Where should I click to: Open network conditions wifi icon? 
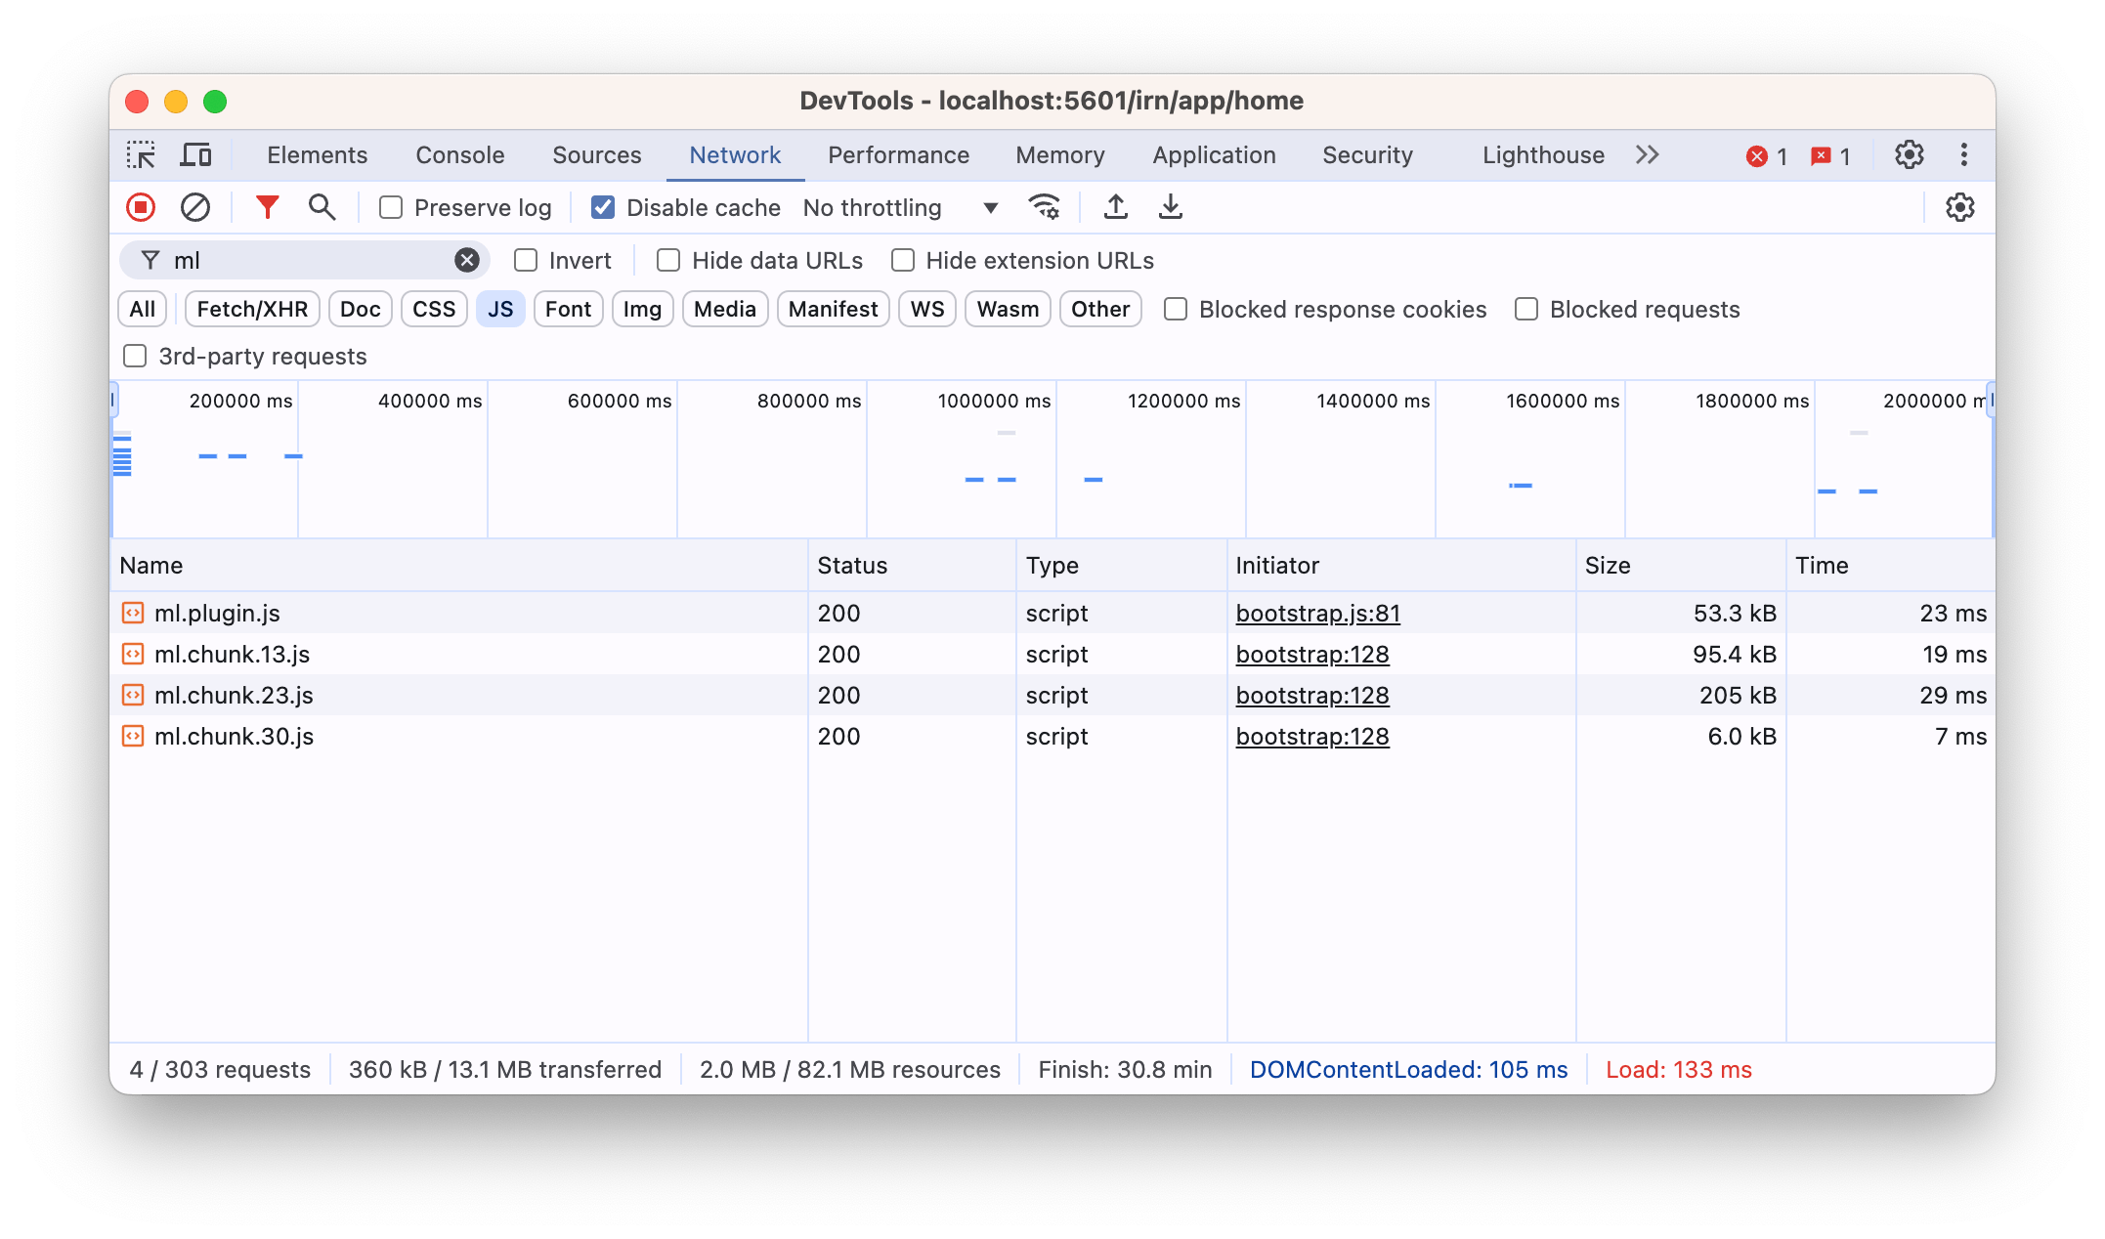point(1045,207)
